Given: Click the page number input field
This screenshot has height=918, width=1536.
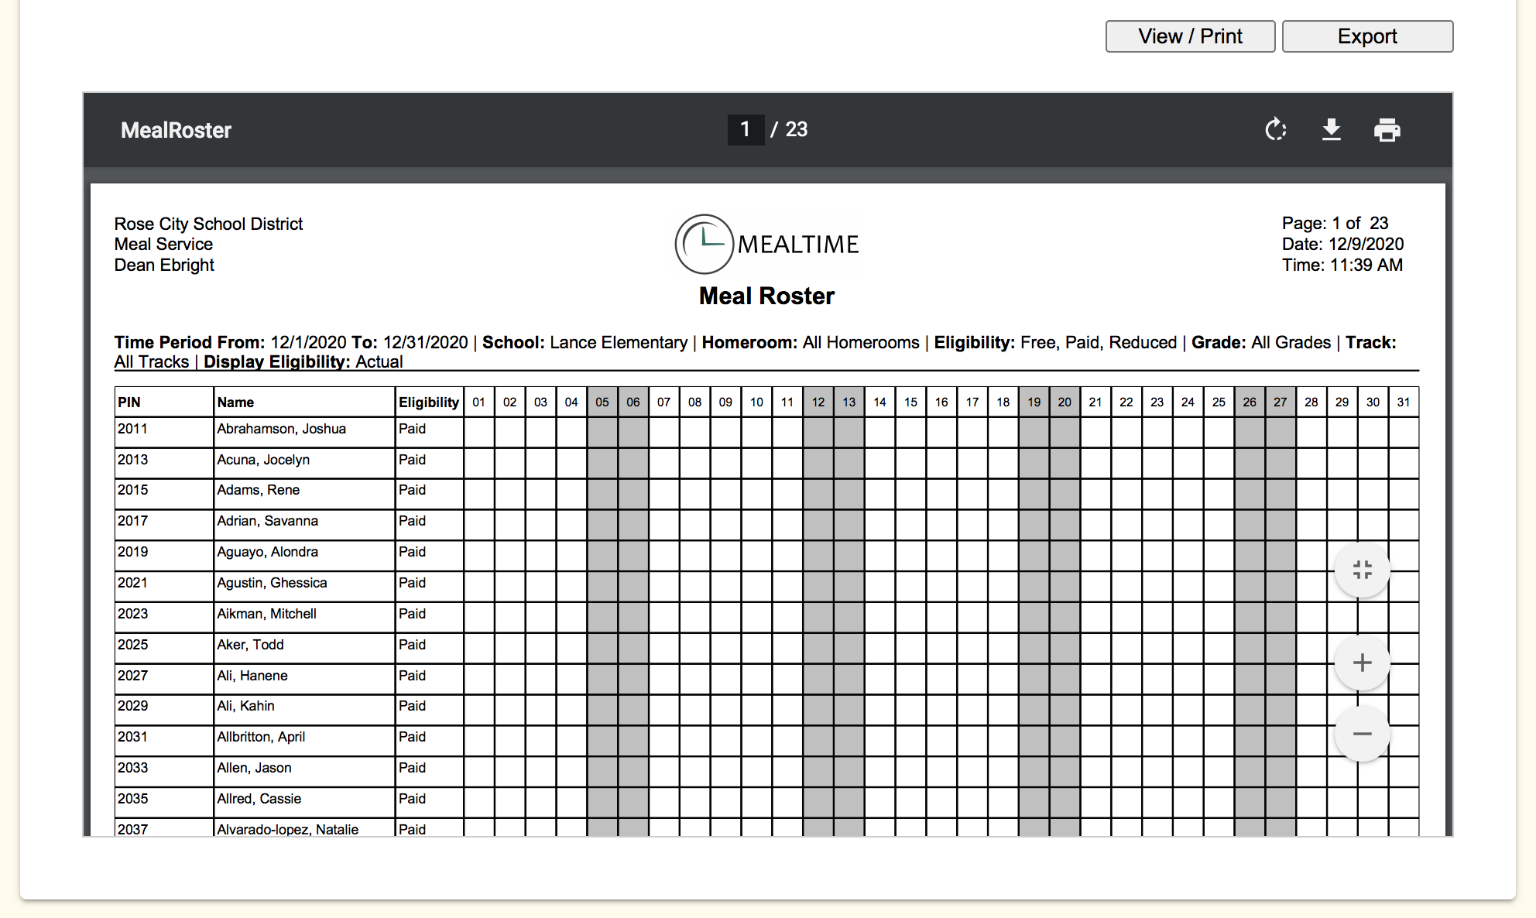Looking at the screenshot, I should (746, 129).
